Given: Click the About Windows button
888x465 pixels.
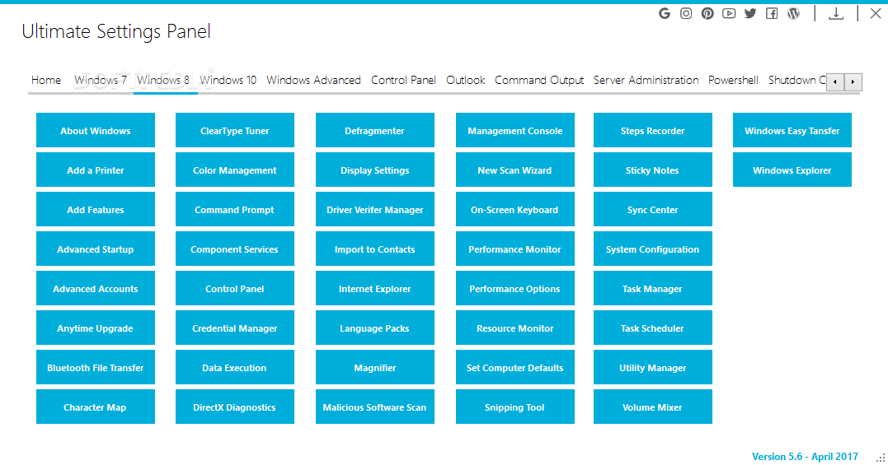Looking at the screenshot, I should [x=96, y=131].
